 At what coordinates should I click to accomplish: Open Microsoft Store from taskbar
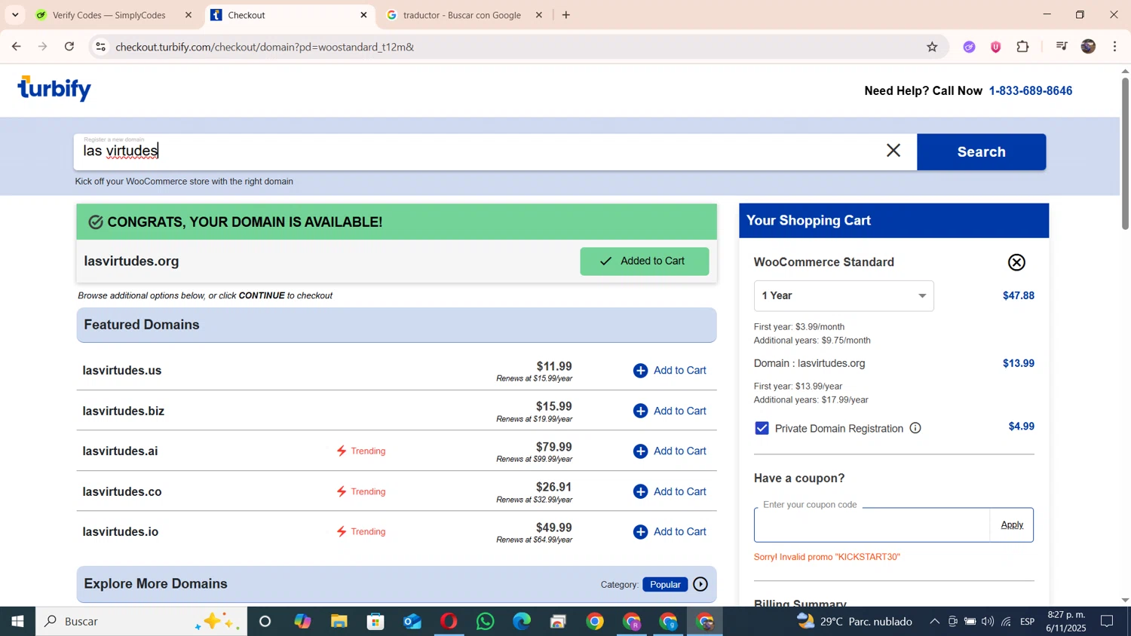pos(375,622)
